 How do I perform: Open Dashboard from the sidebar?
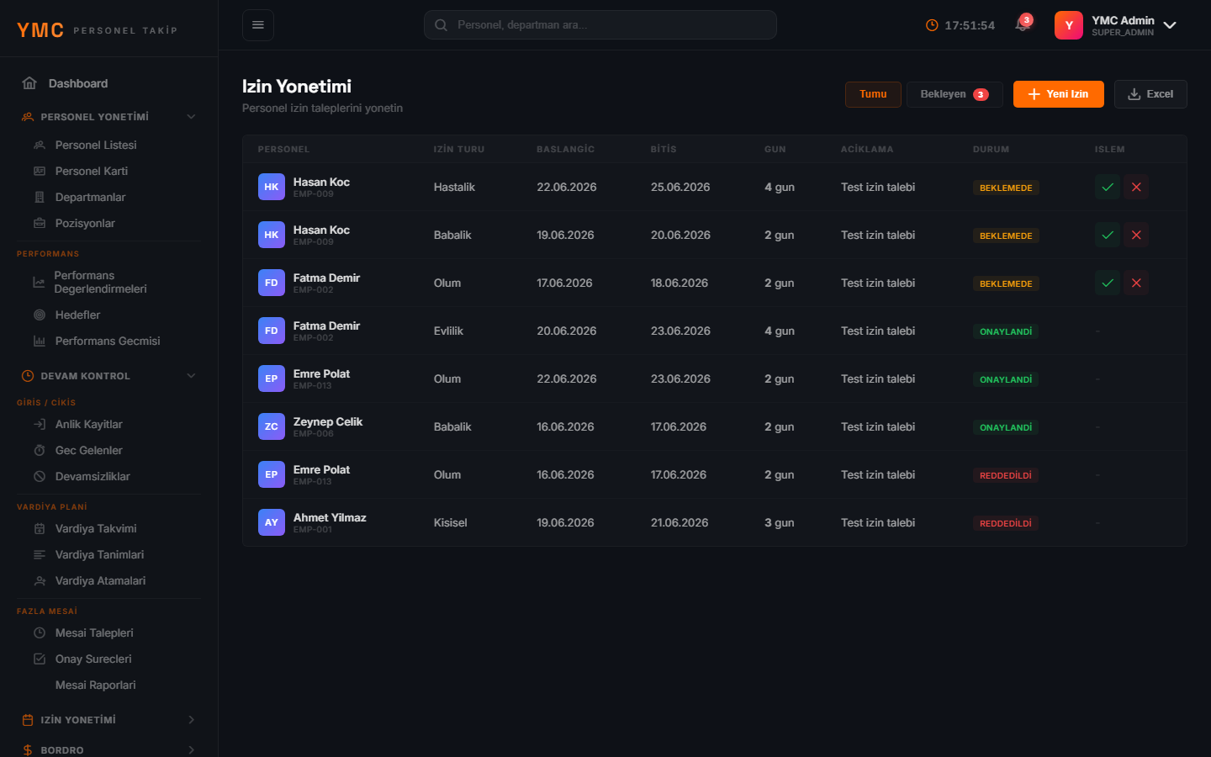(109, 83)
